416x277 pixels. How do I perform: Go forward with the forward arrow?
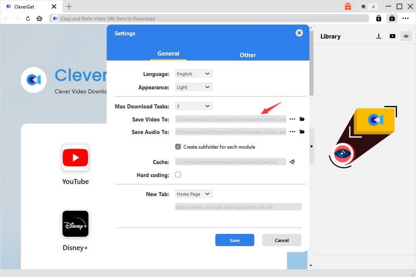(x=17, y=18)
